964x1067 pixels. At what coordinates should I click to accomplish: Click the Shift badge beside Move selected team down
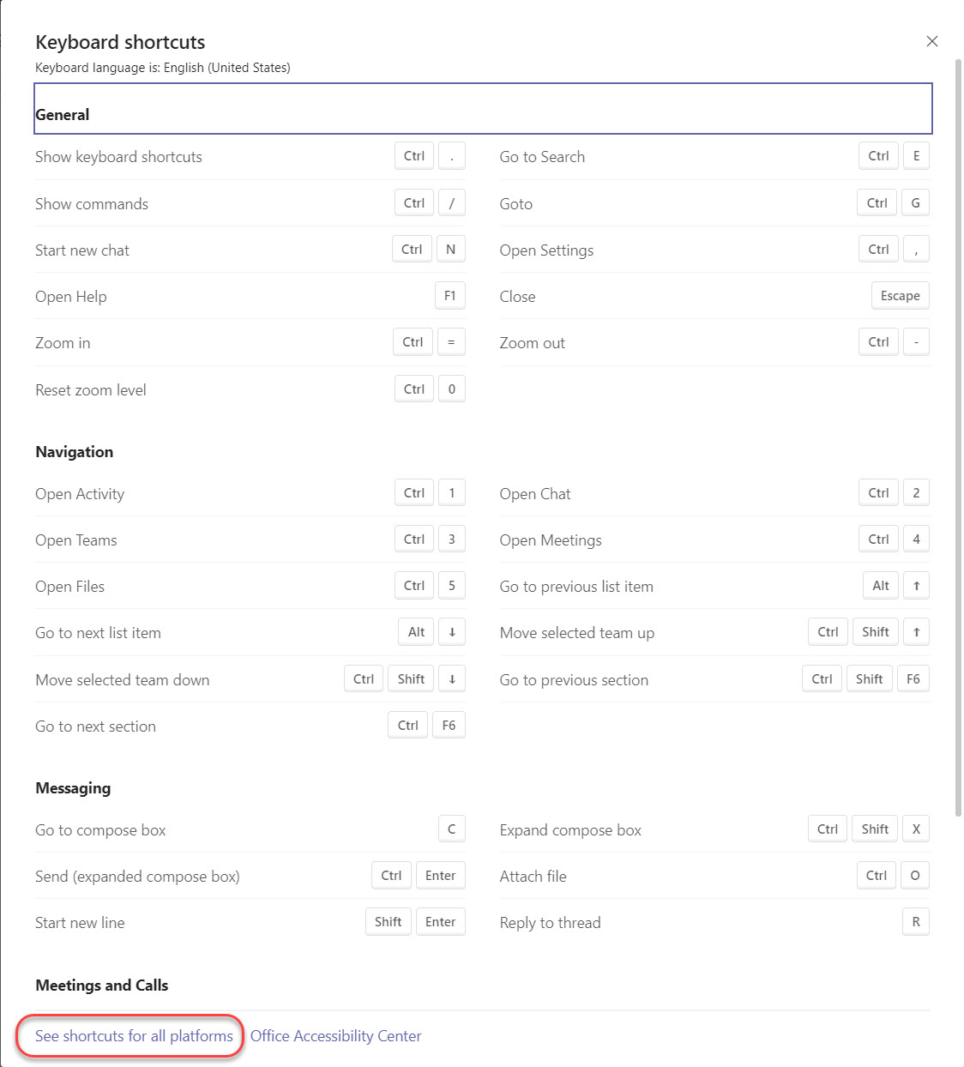tap(410, 678)
